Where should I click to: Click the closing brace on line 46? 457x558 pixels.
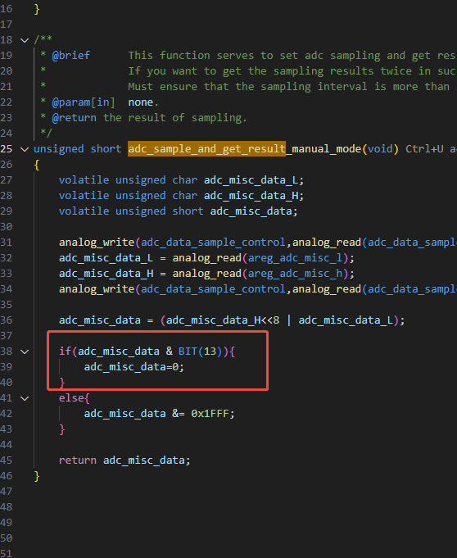coord(37,476)
